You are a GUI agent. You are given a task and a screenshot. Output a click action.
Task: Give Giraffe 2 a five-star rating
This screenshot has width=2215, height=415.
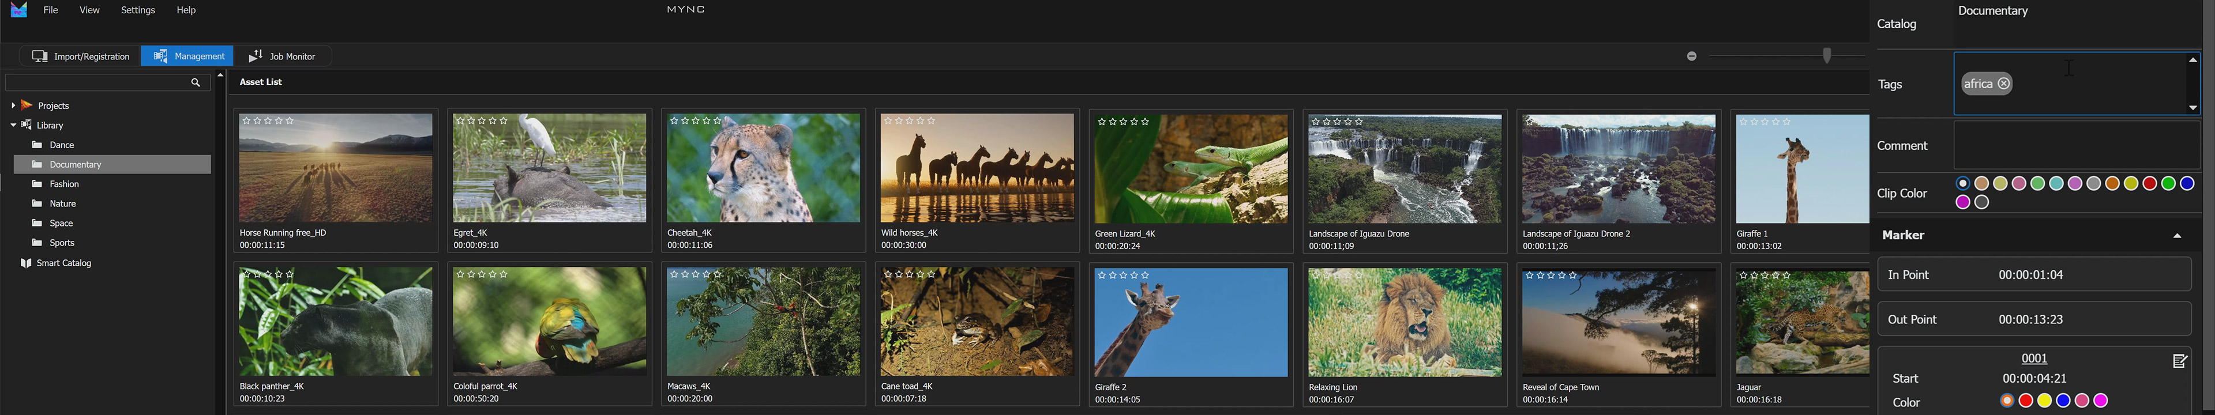1146,276
